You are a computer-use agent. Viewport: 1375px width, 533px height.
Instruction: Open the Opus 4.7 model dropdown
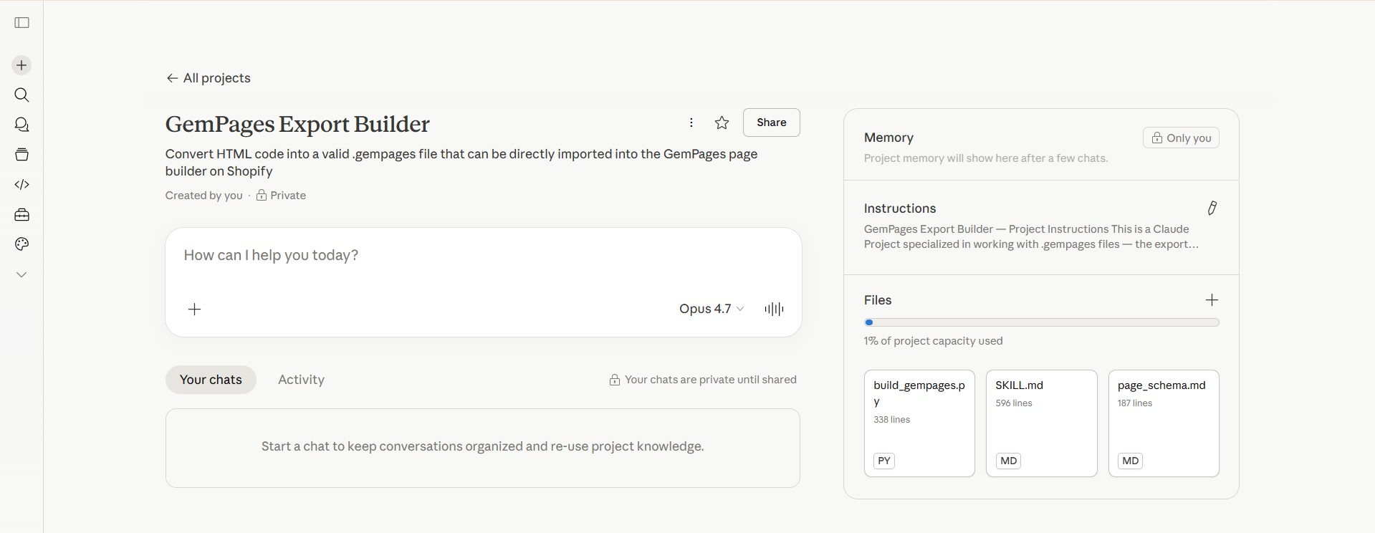tap(712, 309)
